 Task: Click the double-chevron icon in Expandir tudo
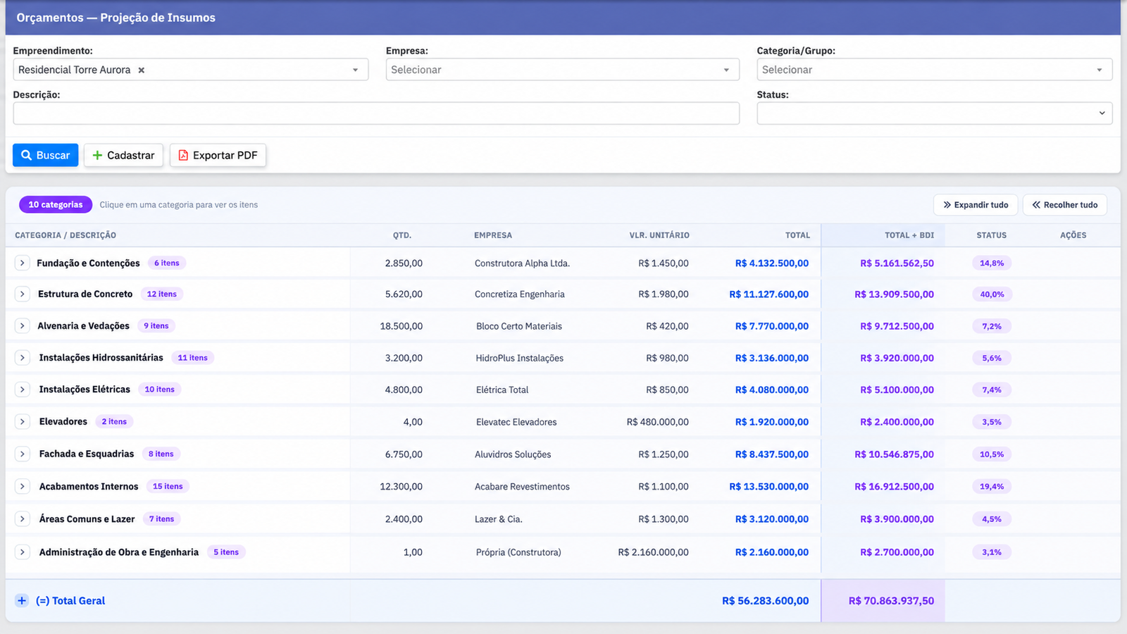[x=947, y=205]
